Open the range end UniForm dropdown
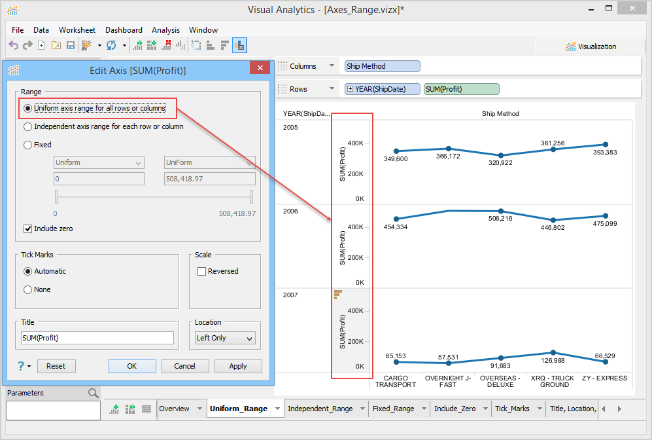This screenshot has height=440, width=652. (x=209, y=163)
